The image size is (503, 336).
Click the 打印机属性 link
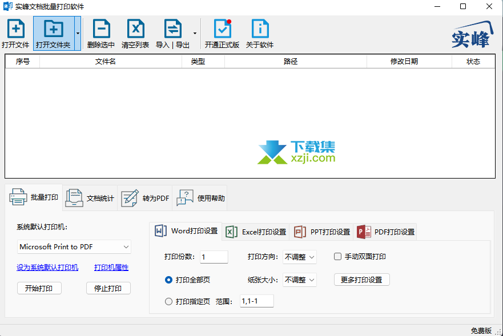click(x=111, y=268)
